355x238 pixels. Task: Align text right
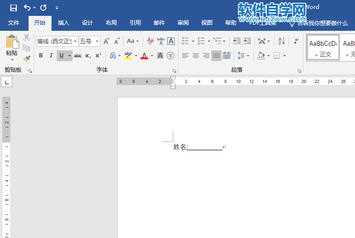206,56
